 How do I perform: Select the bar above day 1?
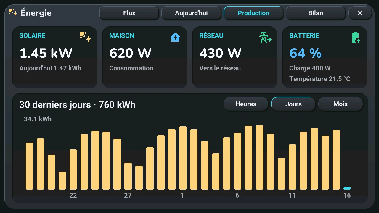point(183,158)
